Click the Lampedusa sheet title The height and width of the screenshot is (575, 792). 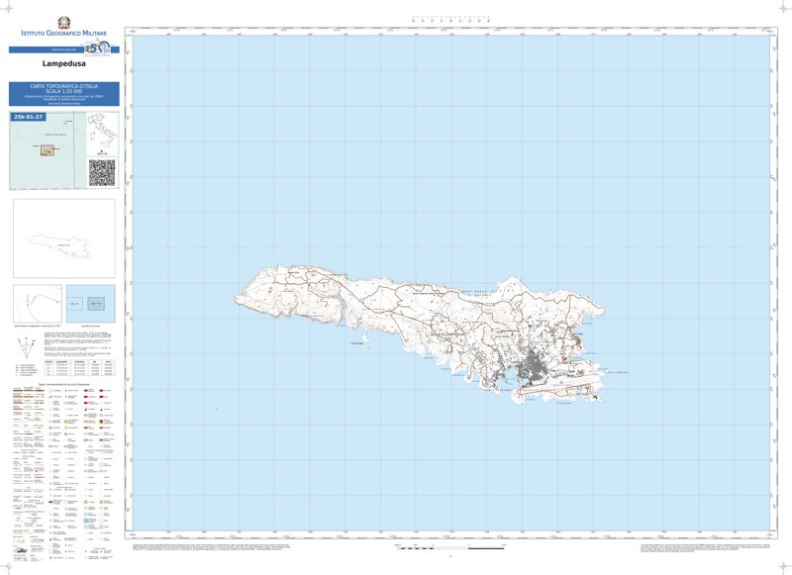click(64, 68)
